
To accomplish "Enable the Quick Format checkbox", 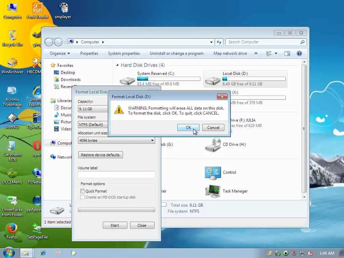I will 83,191.
